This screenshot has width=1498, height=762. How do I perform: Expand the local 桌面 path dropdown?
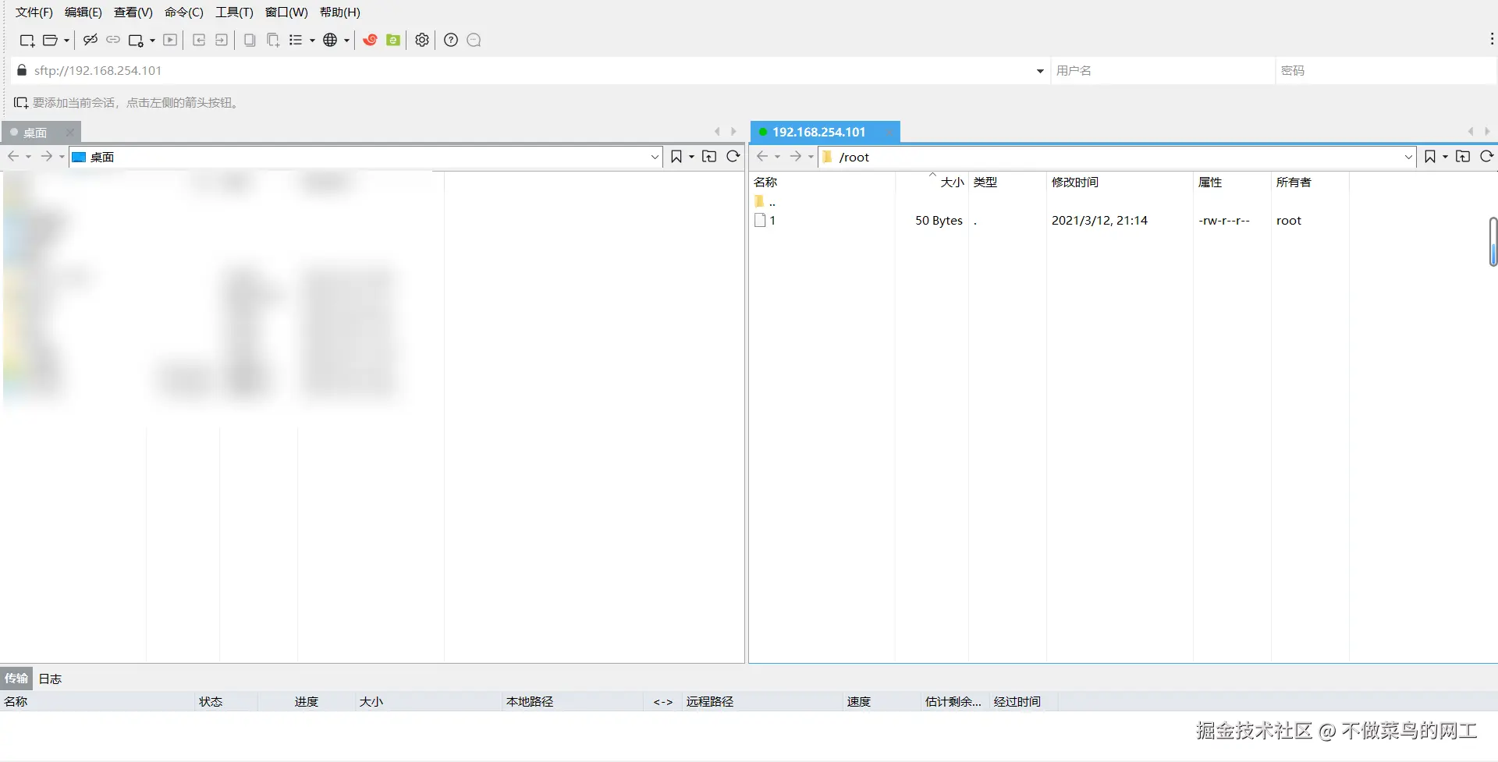point(655,157)
